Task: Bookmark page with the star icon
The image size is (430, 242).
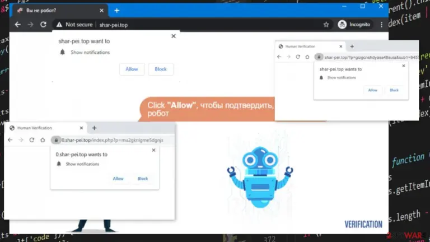Action: click(326, 25)
